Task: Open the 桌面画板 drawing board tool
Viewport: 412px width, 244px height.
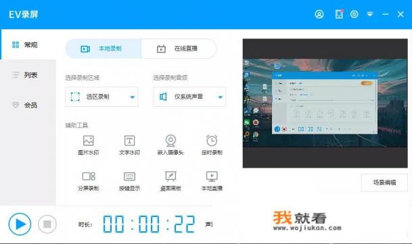Action: [x=170, y=181]
